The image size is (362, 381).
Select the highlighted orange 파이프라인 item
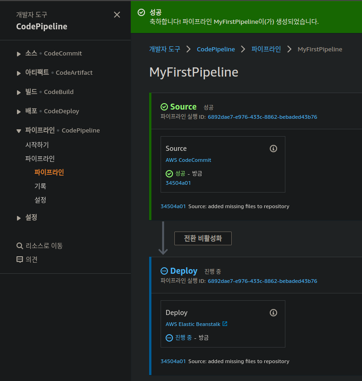(x=49, y=172)
